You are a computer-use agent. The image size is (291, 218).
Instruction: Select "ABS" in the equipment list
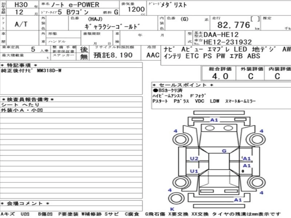(x=254, y=56)
